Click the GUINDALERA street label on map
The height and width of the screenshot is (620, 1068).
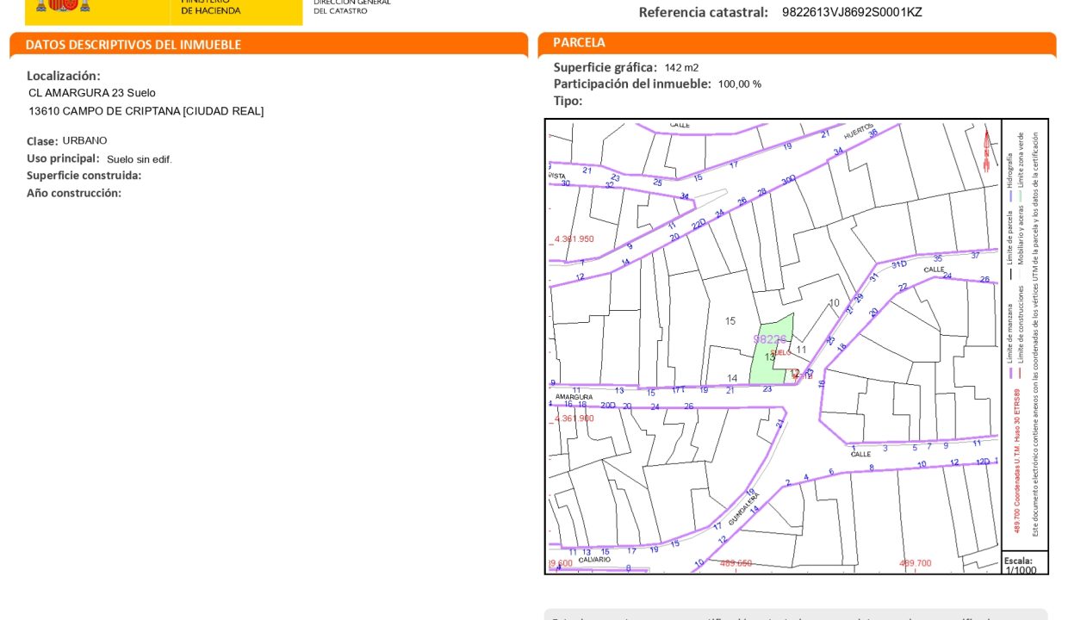743,510
